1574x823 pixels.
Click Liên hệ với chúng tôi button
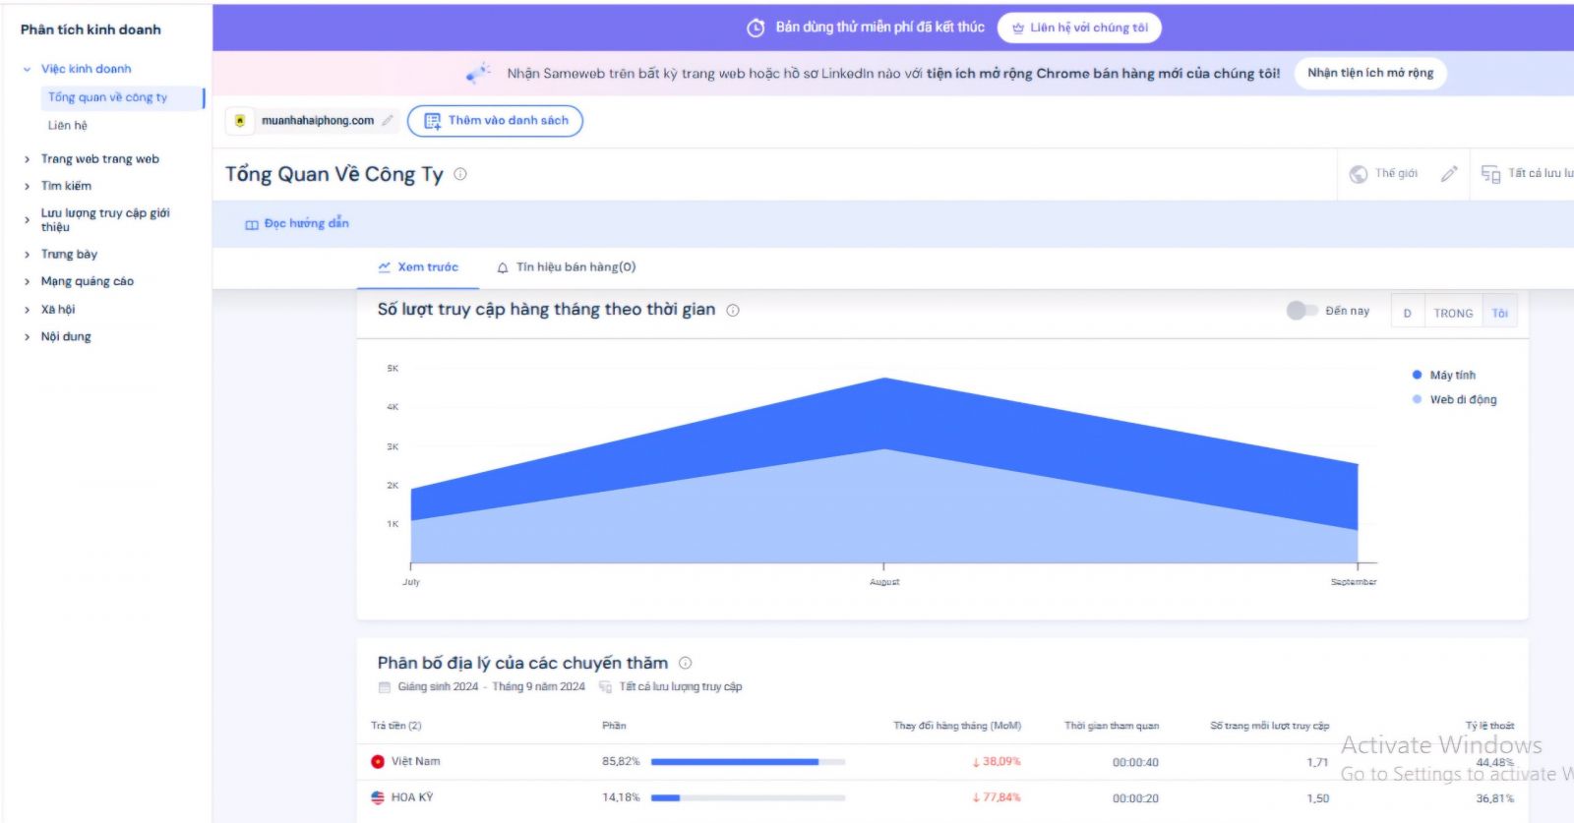coord(1079,28)
